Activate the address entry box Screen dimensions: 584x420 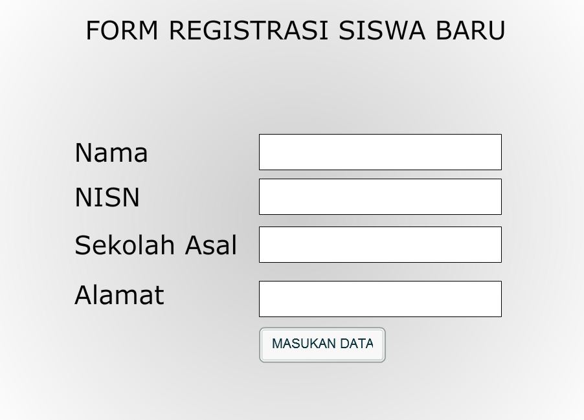pos(380,299)
